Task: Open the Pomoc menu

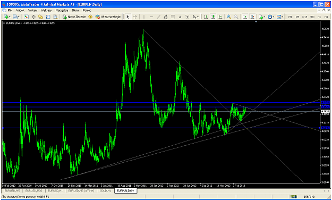Action: 87,10
